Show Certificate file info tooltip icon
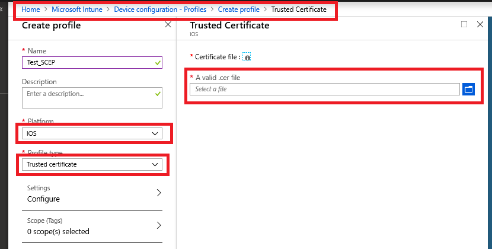The image size is (492, 249). [x=247, y=57]
